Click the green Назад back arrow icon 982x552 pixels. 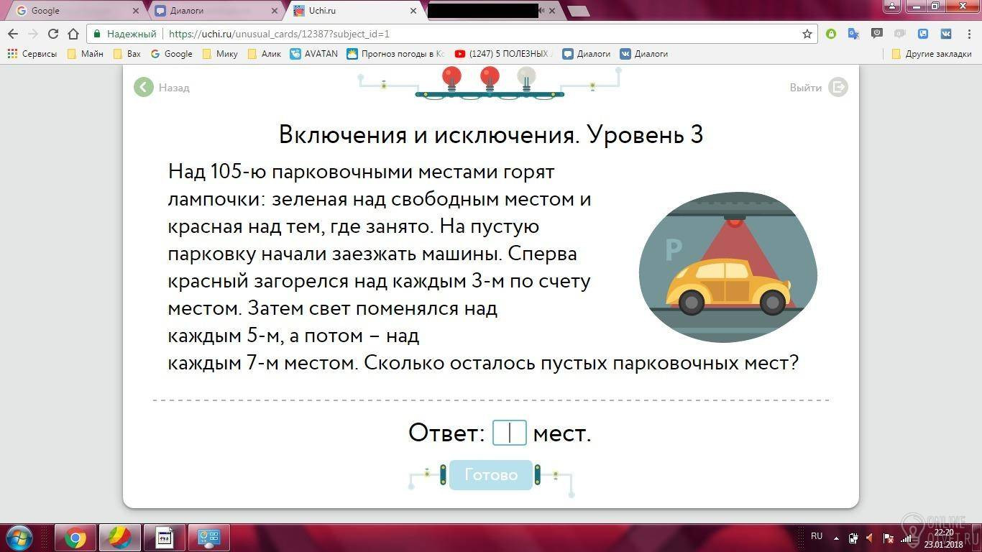click(x=144, y=87)
